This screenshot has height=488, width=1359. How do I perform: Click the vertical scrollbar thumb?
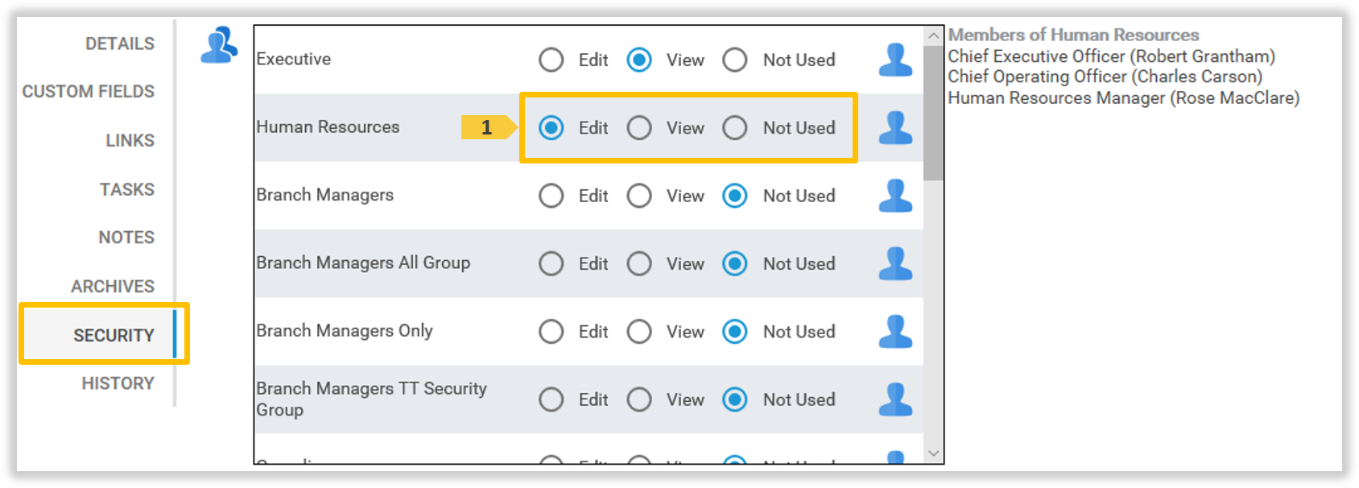tap(933, 113)
